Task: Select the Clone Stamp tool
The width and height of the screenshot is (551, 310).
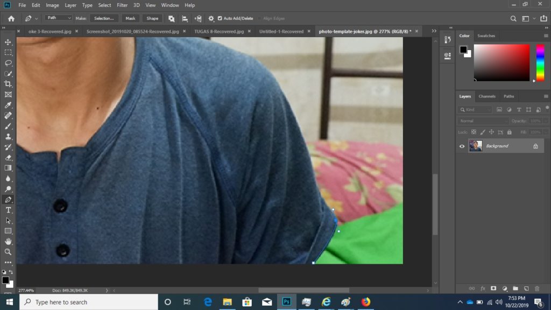Action: pyautogui.click(x=8, y=137)
